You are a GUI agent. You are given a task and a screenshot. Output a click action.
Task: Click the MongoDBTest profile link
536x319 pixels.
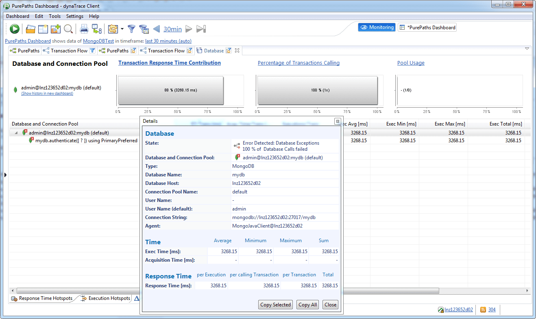pyautogui.click(x=99, y=41)
